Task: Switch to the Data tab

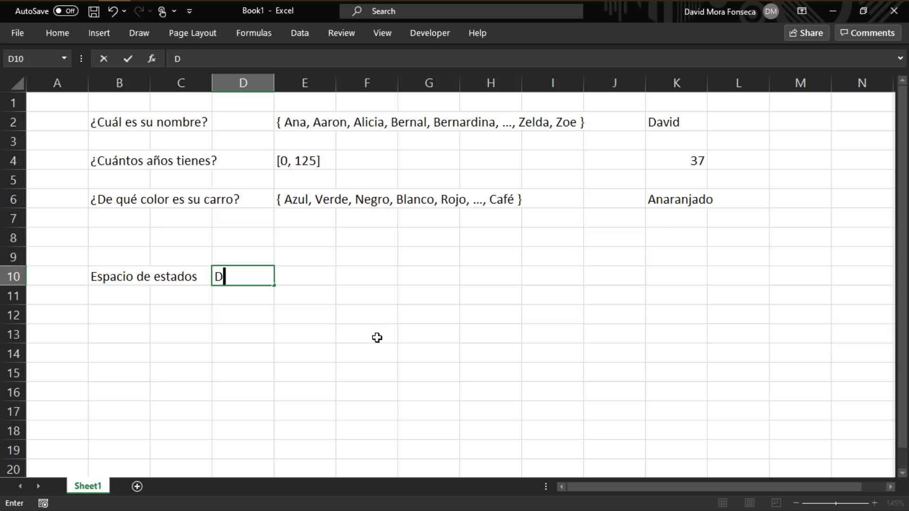Action: pyautogui.click(x=300, y=33)
